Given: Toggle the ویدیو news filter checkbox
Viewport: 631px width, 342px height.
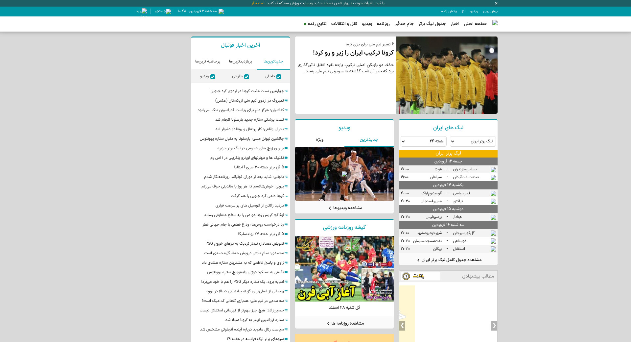Looking at the screenshot, I should tap(213, 77).
